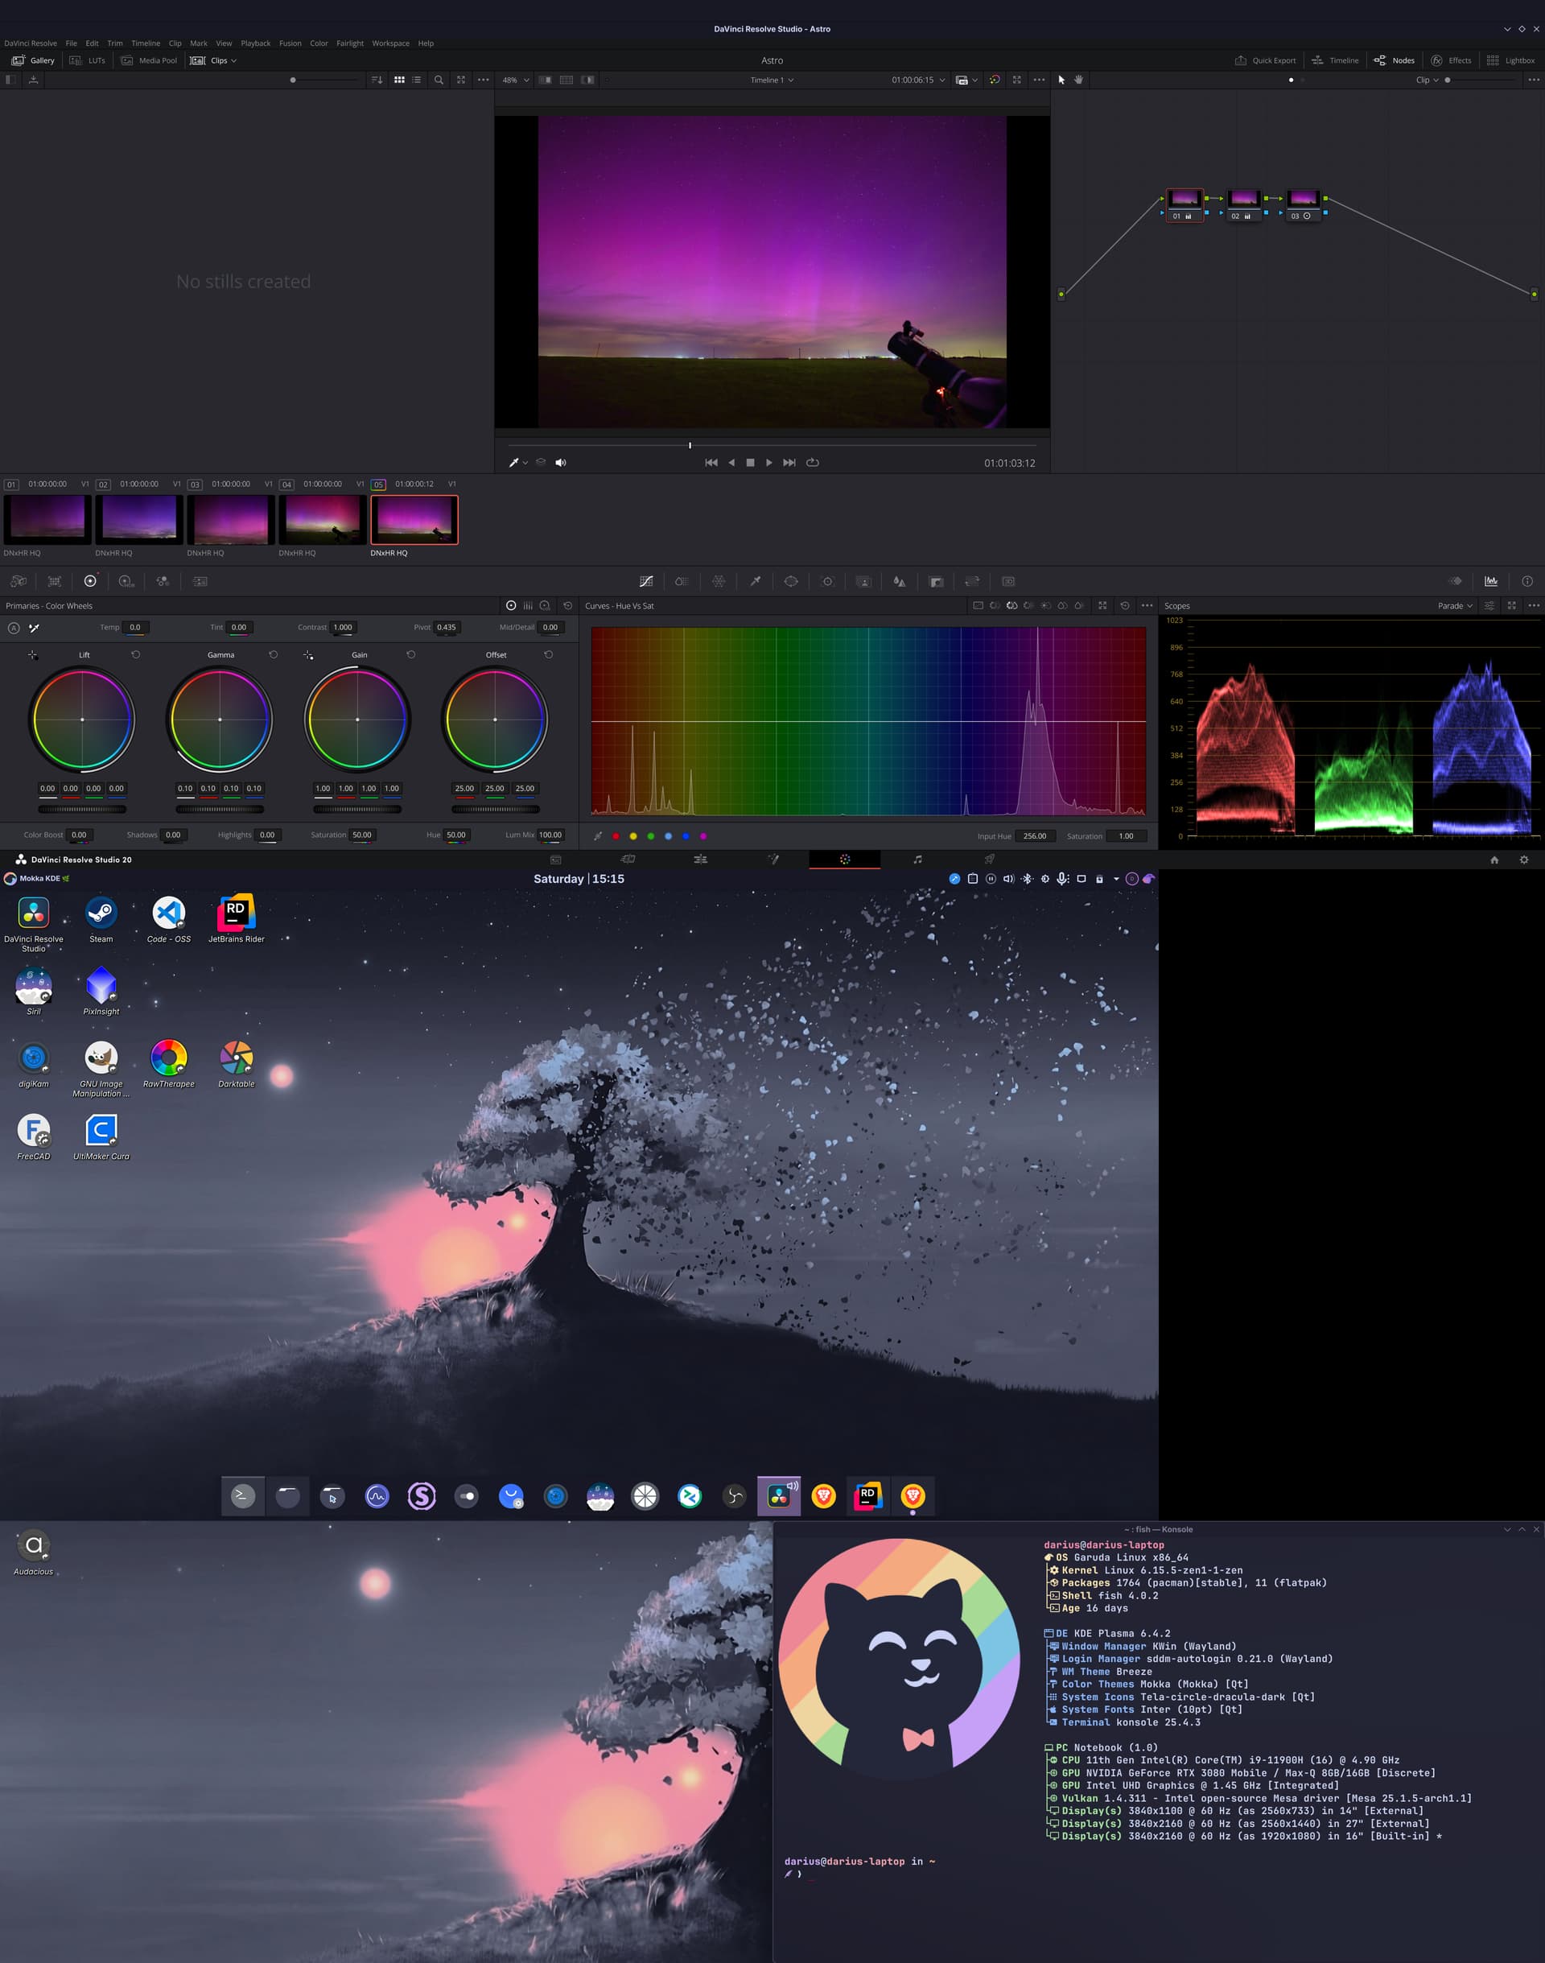Open the Curves palette icon
The image size is (1545, 1963).
(x=646, y=582)
